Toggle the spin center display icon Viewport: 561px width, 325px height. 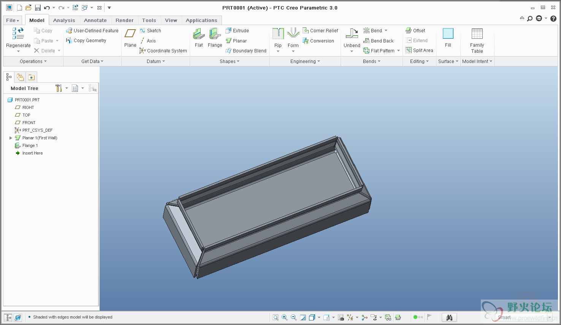(365, 317)
